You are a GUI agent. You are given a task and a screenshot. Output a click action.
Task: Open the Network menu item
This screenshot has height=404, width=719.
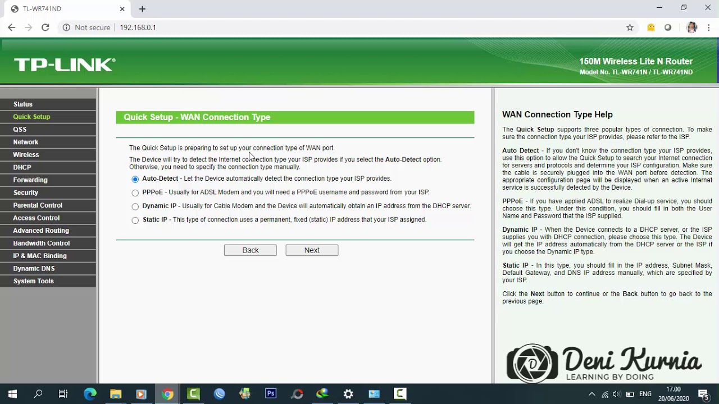click(48, 142)
